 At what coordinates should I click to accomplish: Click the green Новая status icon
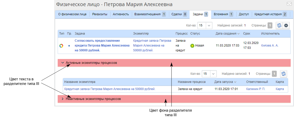(x=192, y=46)
